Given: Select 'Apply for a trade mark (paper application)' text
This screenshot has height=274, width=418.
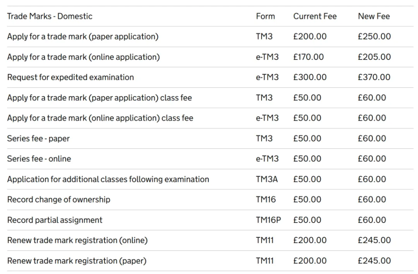Looking at the screenshot, I should click(x=82, y=37).
